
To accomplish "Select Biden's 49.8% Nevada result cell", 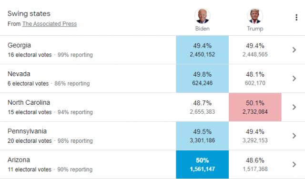I will point(202,79).
